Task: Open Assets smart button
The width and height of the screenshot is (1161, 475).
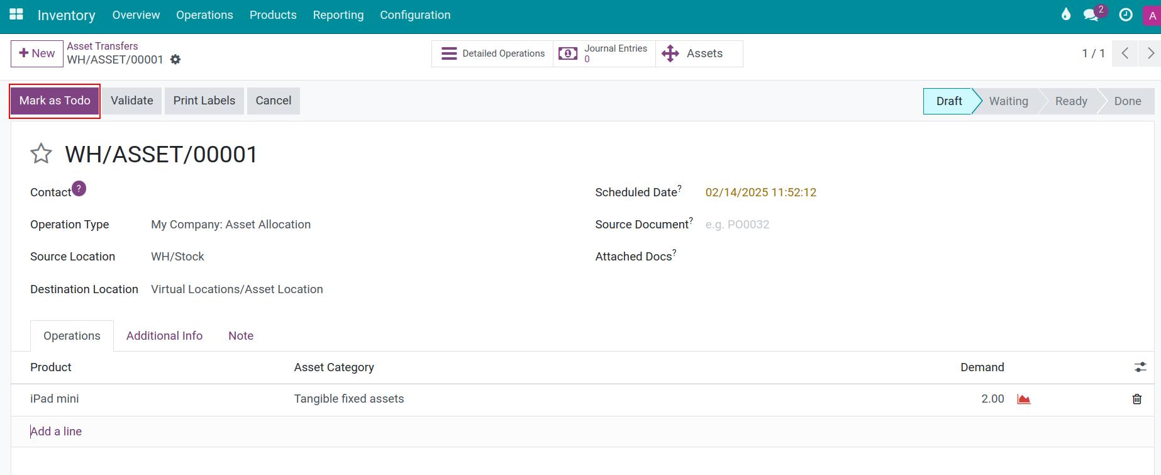Action: (x=699, y=53)
